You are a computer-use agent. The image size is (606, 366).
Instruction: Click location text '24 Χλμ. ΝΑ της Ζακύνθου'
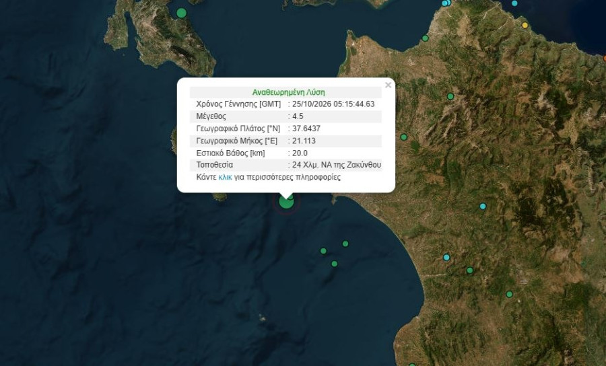[337, 165]
